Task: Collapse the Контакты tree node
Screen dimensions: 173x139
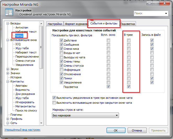Action: (x=8, y=82)
